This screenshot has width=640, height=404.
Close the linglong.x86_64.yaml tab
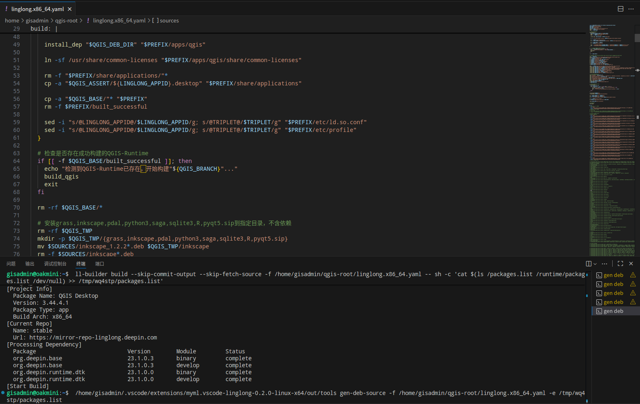[69, 9]
